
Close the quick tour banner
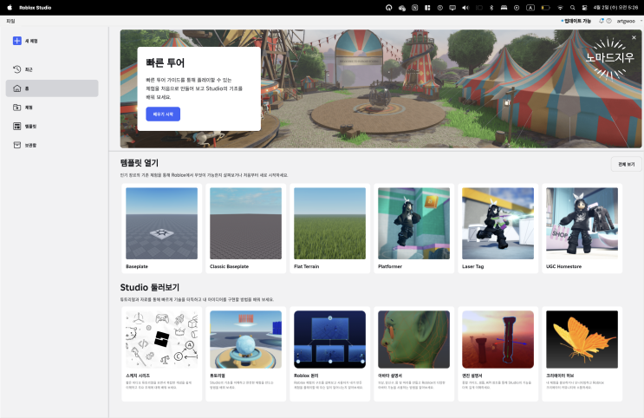tap(634, 37)
